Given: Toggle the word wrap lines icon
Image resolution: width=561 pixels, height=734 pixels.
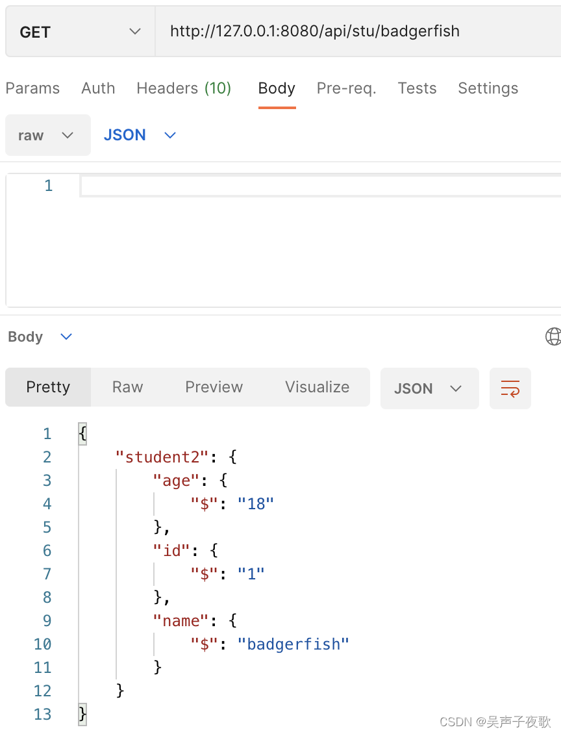Looking at the screenshot, I should (x=510, y=388).
